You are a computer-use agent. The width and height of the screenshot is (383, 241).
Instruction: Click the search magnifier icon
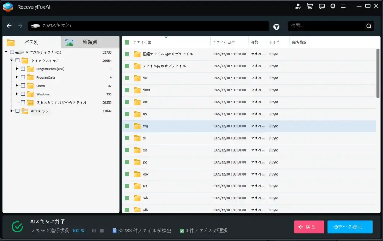368,26
